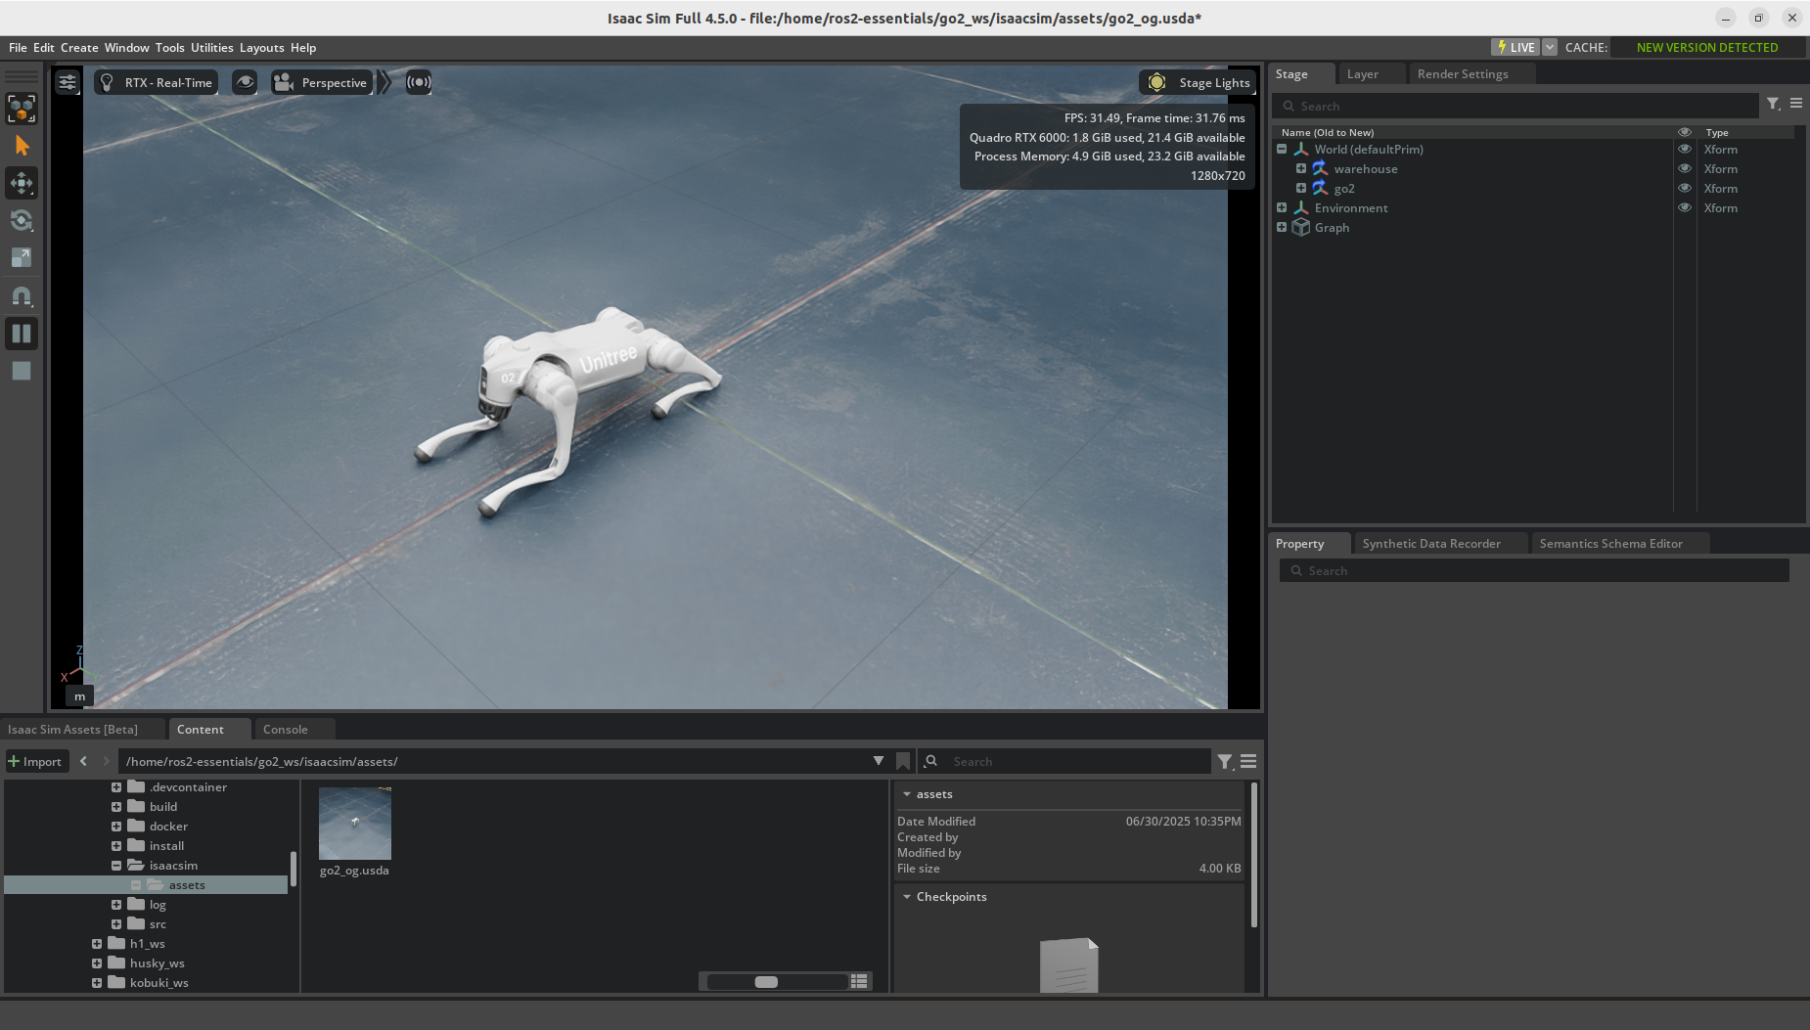Toggle the Snap magnet tool

click(x=22, y=295)
